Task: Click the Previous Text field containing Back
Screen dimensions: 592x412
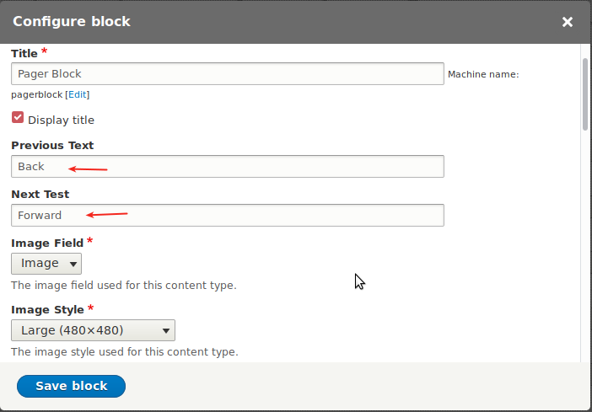Action: (x=228, y=166)
